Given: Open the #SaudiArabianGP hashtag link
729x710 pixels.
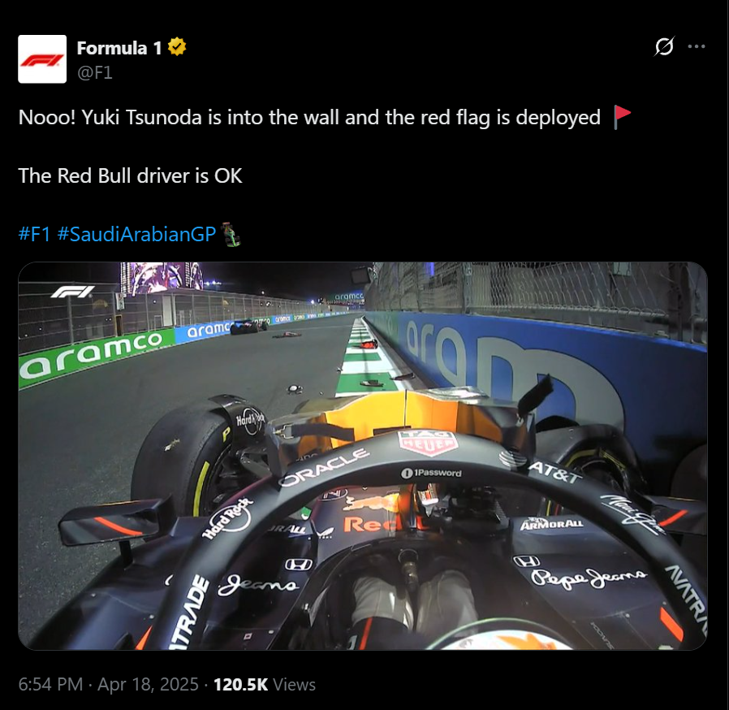Looking at the screenshot, I should pyautogui.click(x=136, y=234).
